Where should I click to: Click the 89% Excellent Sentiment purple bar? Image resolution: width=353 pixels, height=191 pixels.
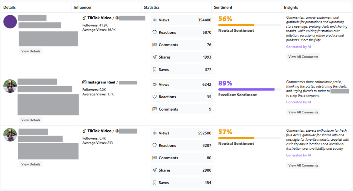[x=246, y=89]
